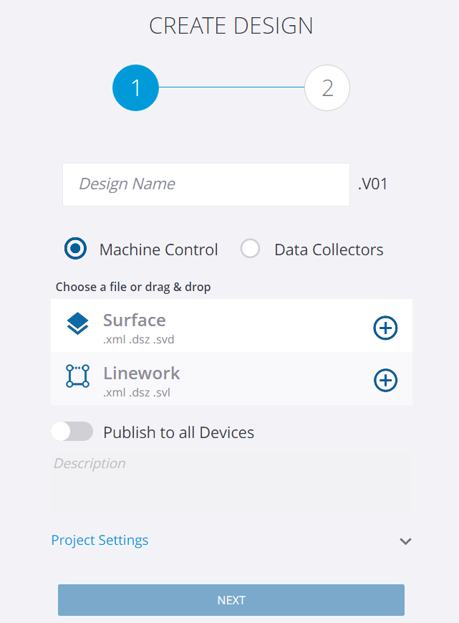Click the NEXT button
Image resolution: width=459 pixels, height=623 pixels.
click(x=231, y=600)
